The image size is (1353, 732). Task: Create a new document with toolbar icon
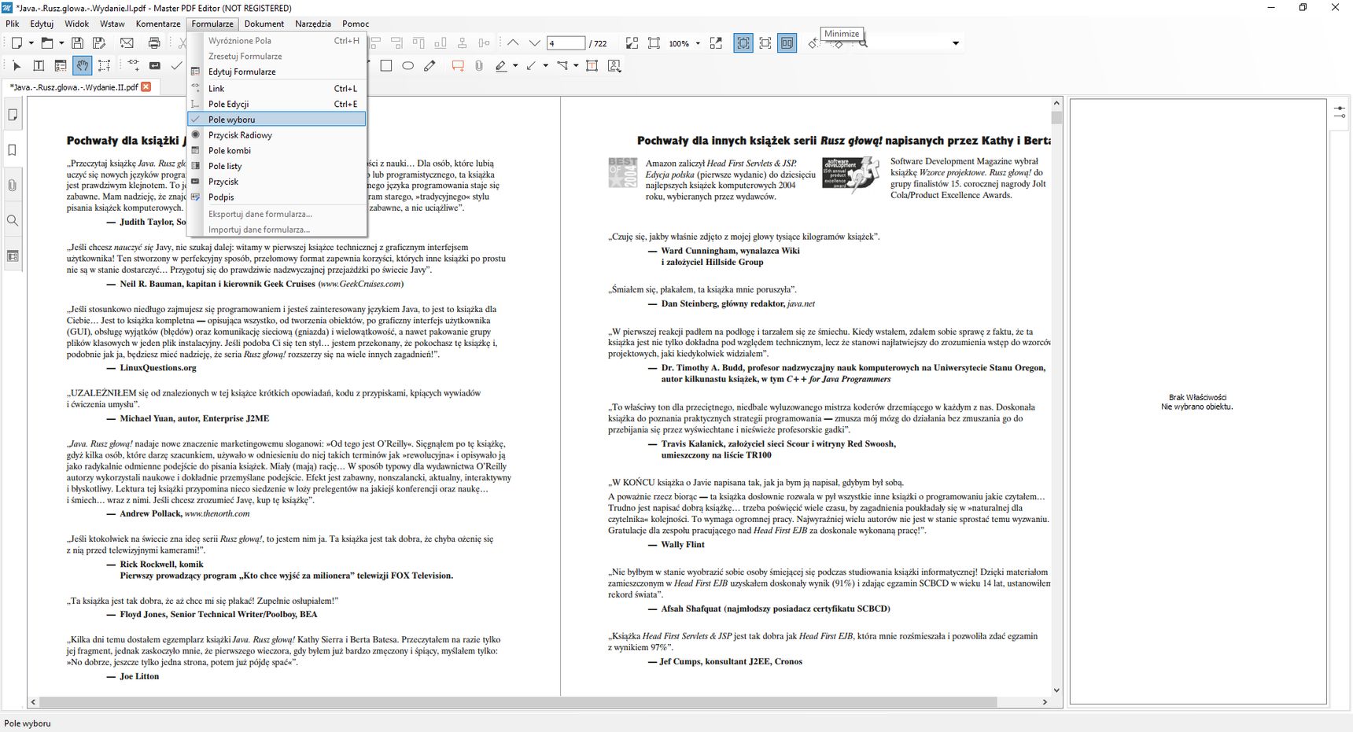17,43
